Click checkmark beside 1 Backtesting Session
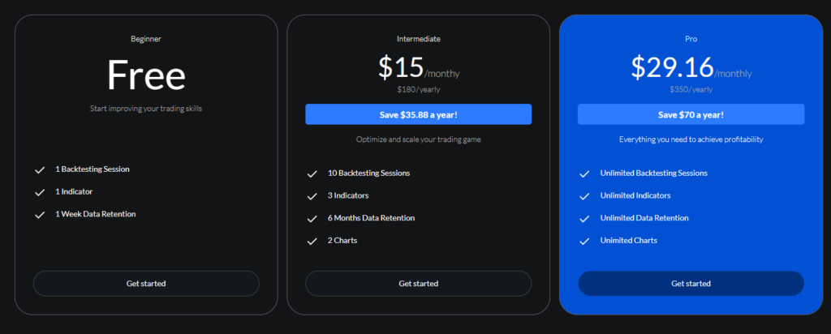This screenshot has height=334, width=831. (x=40, y=170)
